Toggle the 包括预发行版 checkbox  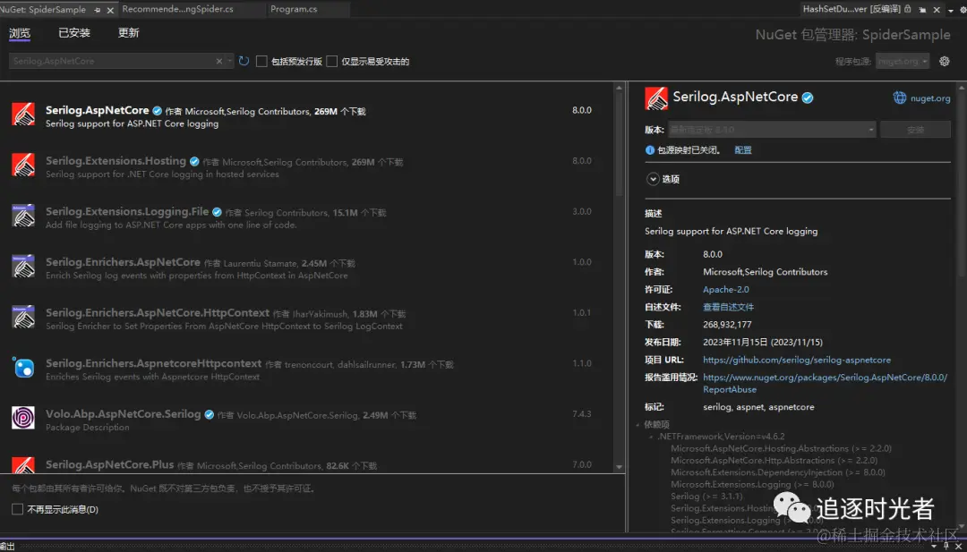coord(261,61)
